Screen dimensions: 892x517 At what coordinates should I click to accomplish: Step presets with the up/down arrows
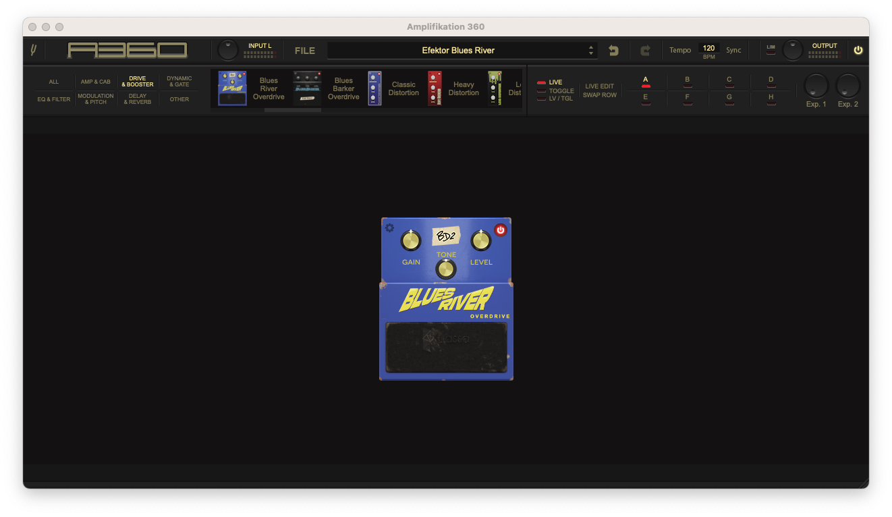point(591,51)
